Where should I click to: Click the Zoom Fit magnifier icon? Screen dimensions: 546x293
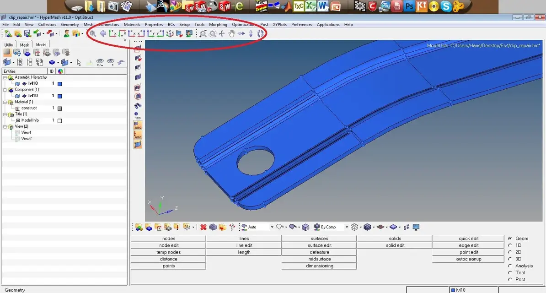(93, 33)
